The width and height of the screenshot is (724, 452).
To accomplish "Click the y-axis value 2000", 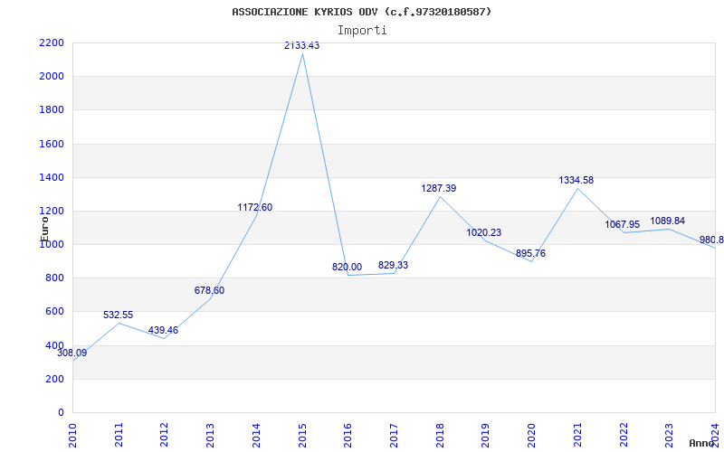I will (52, 76).
